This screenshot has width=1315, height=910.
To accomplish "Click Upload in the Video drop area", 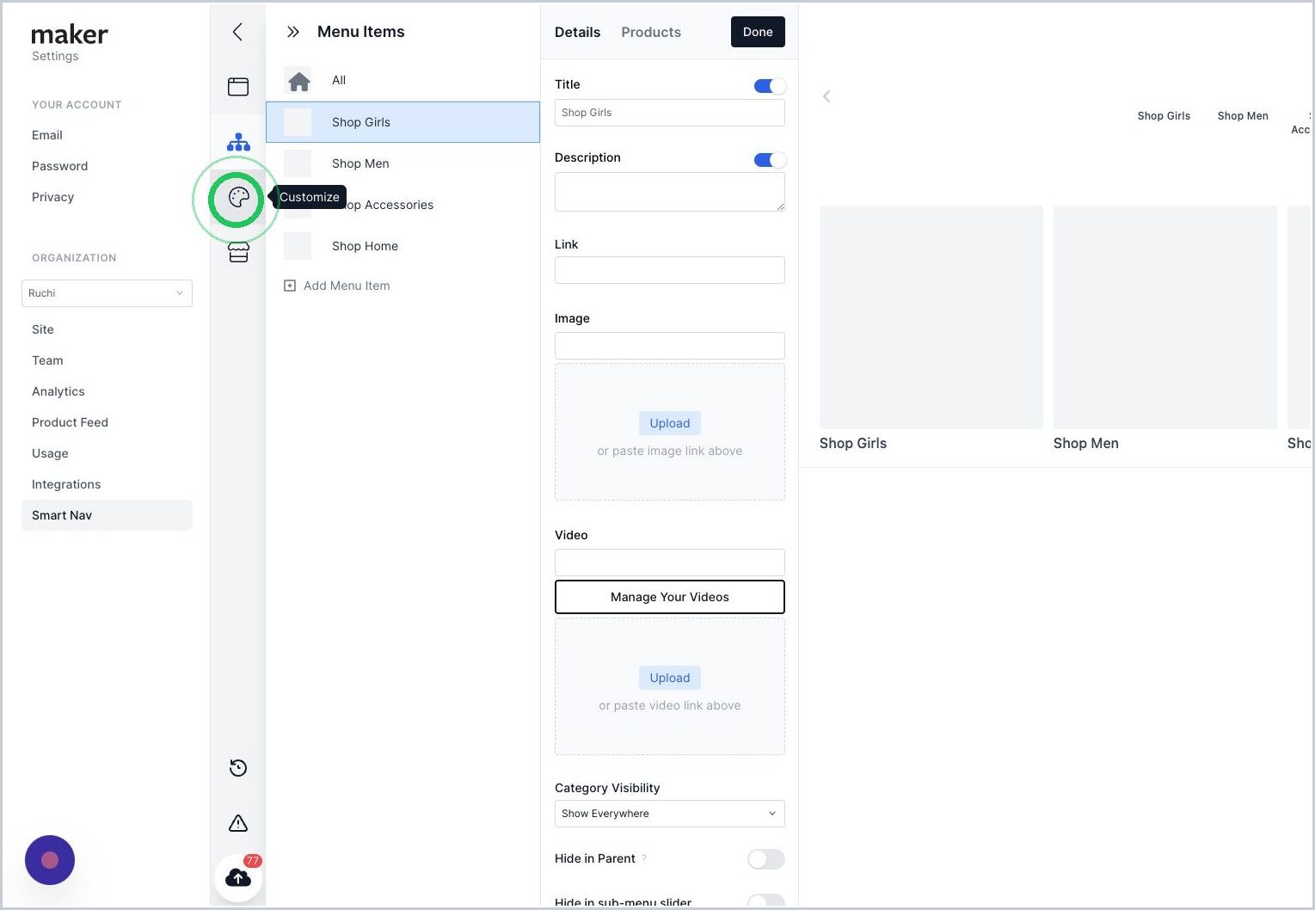I will tap(670, 678).
